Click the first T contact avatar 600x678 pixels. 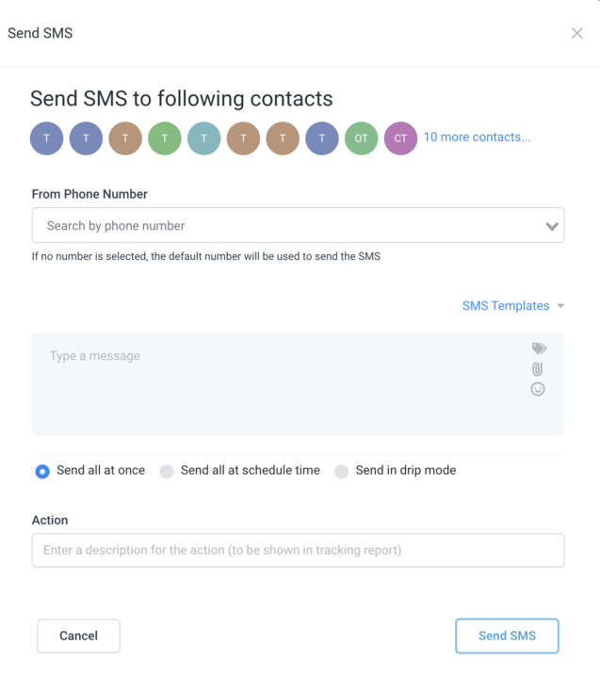pyautogui.click(x=46, y=138)
